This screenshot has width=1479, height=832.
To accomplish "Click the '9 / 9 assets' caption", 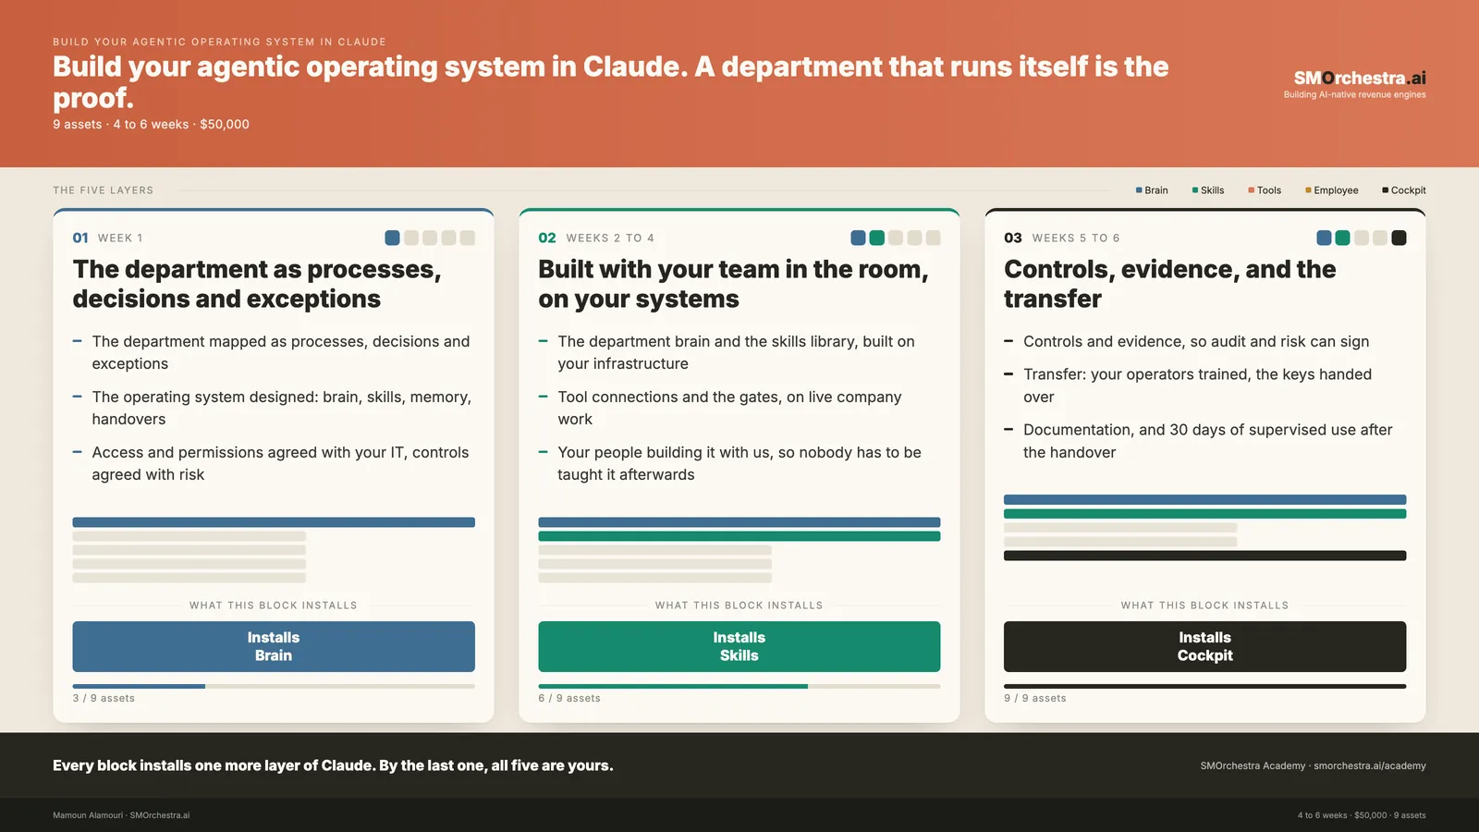I will (x=1035, y=698).
